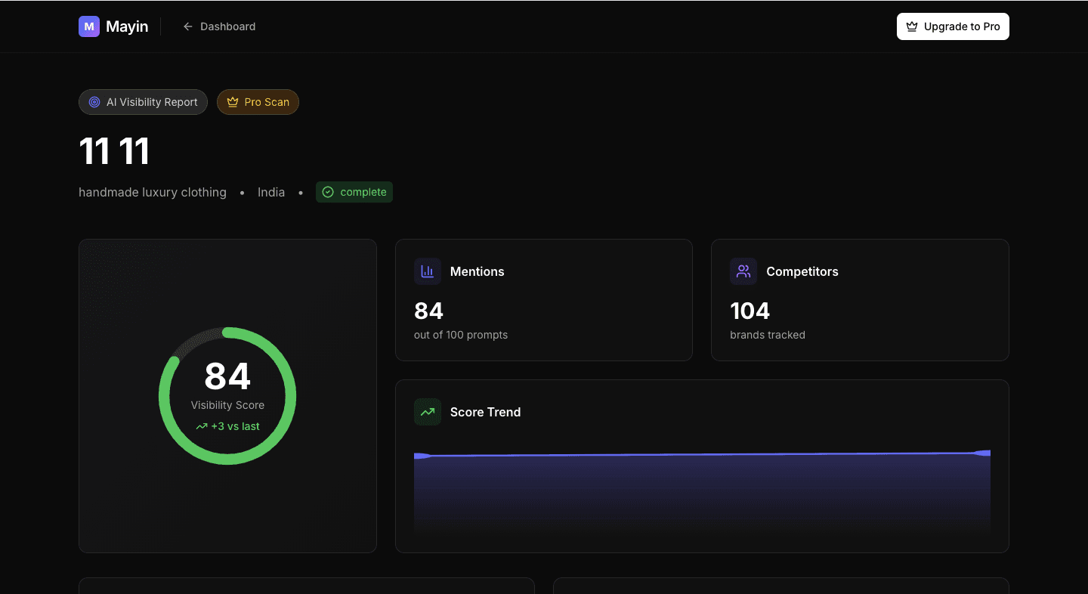Toggle the complete status badge

354,192
